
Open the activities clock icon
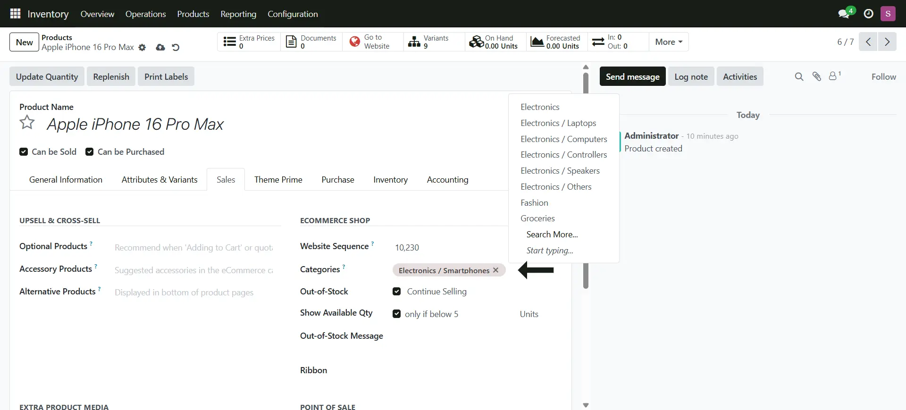tap(868, 14)
